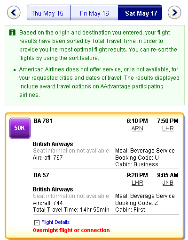Image resolution: width=188 pixels, height=240 pixels.
Task: Go to previous dates with left arrow
Action: (14, 12)
